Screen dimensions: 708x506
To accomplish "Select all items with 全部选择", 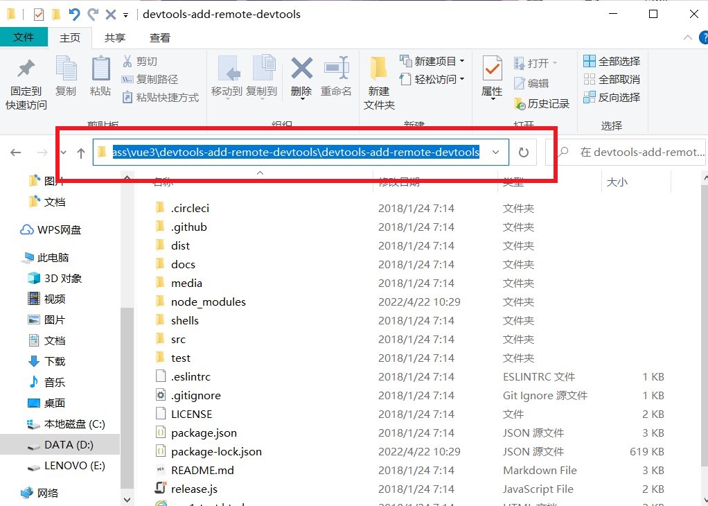I will coord(612,61).
